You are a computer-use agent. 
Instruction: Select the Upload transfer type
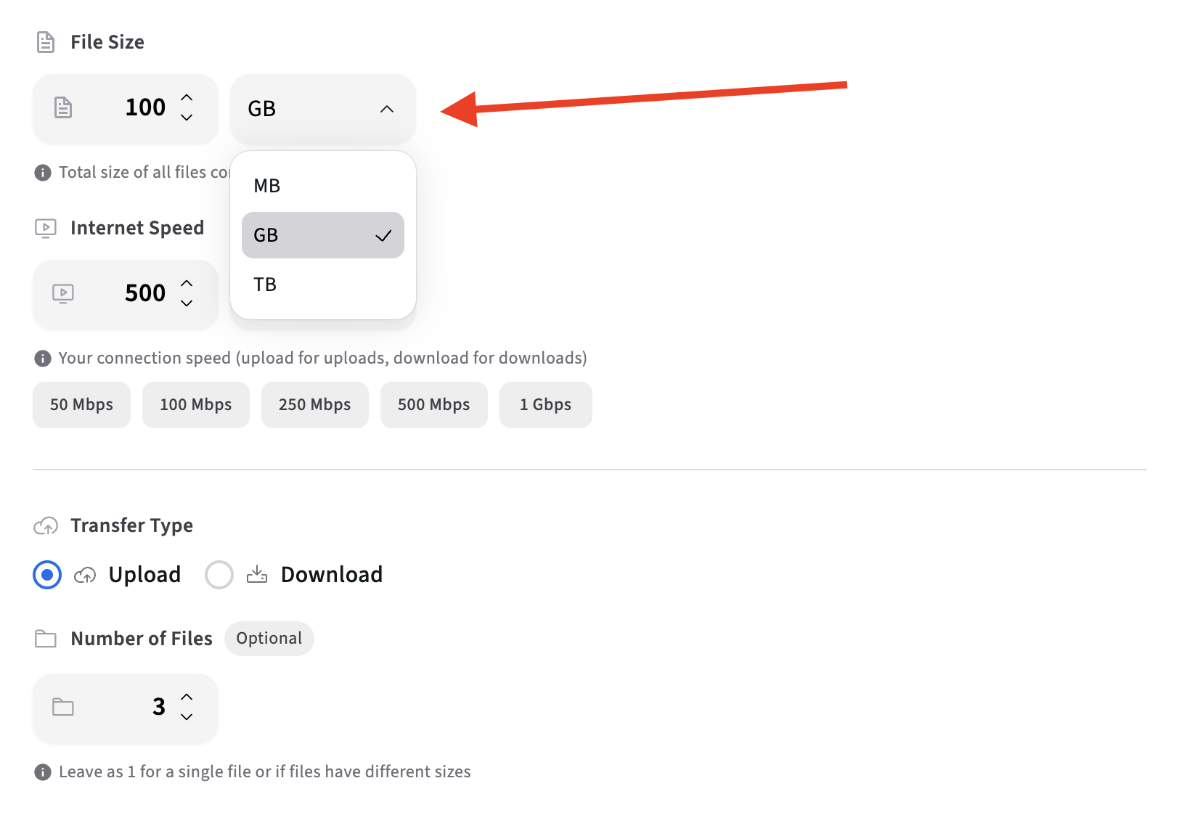[46, 574]
